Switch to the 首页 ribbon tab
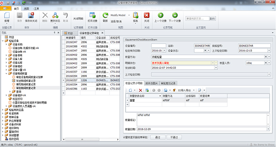The width and height of the screenshot is (276, 147). [17, 9]
